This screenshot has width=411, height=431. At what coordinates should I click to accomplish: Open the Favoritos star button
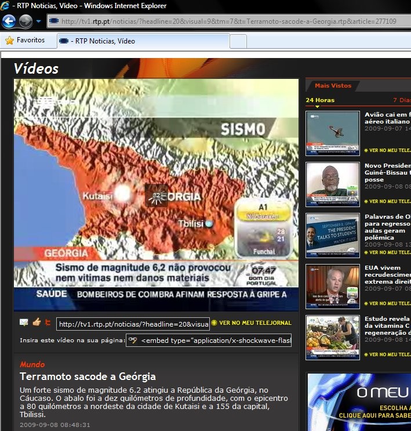click(x=26, y=40)
